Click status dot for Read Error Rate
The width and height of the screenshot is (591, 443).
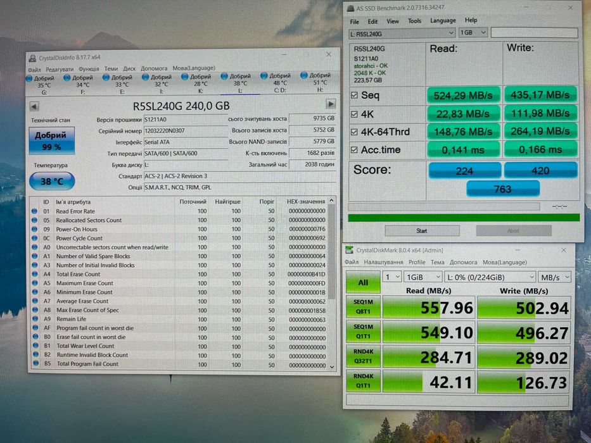pos(35,211)
